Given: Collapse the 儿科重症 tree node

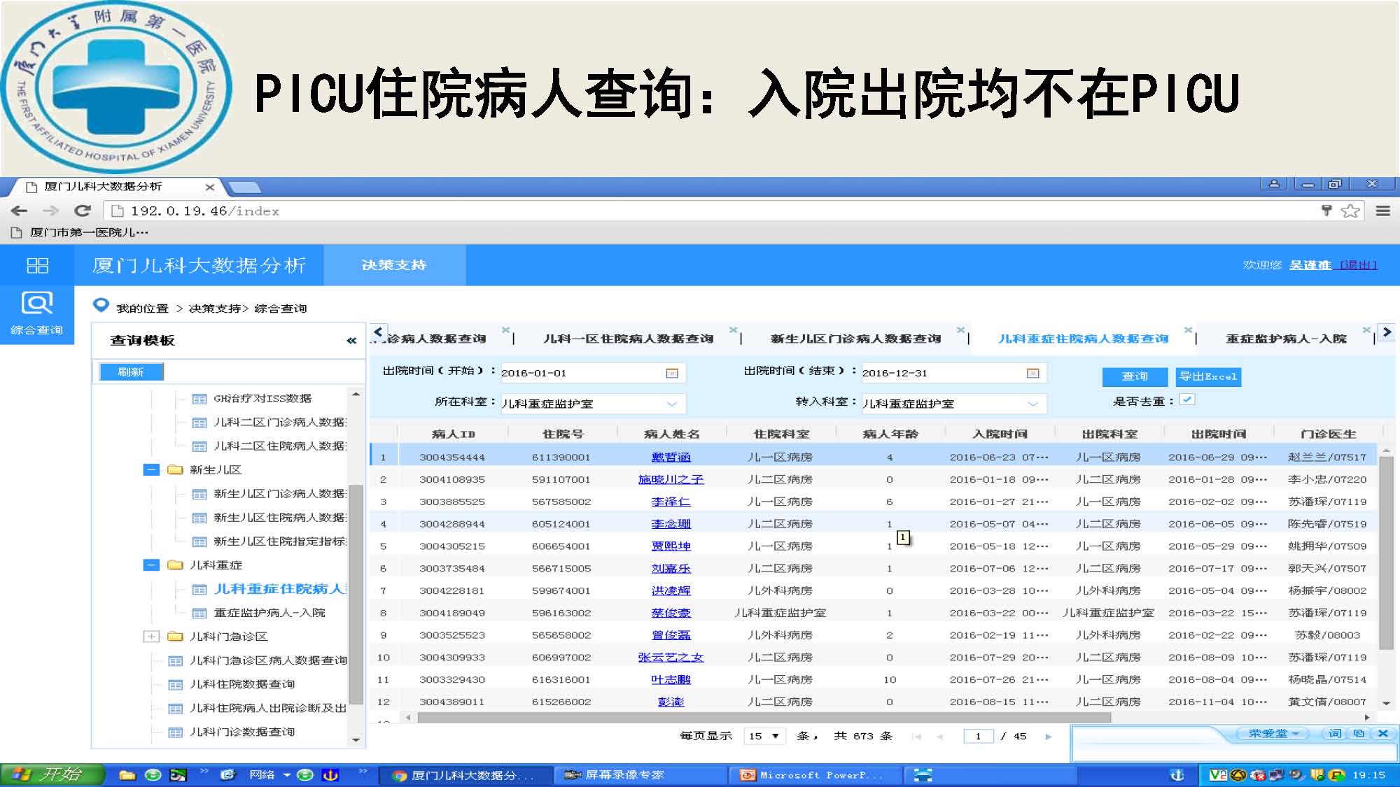Looking at the screenshot, I should [x=151, y=565].
